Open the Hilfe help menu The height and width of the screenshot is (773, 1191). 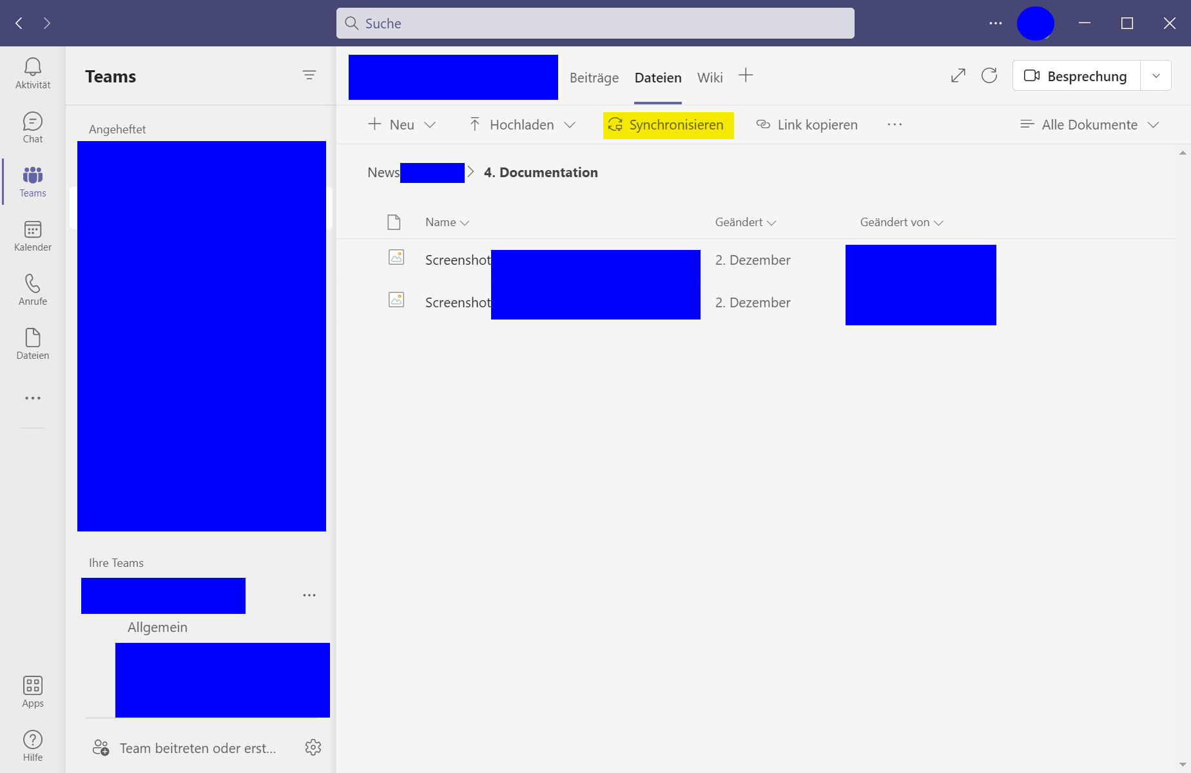(x=33, y=746)
